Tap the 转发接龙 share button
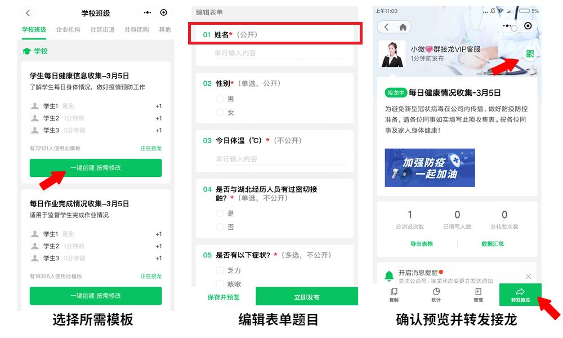Image resolution: width=563 pixels, height=338 pixels. point(520,295)
